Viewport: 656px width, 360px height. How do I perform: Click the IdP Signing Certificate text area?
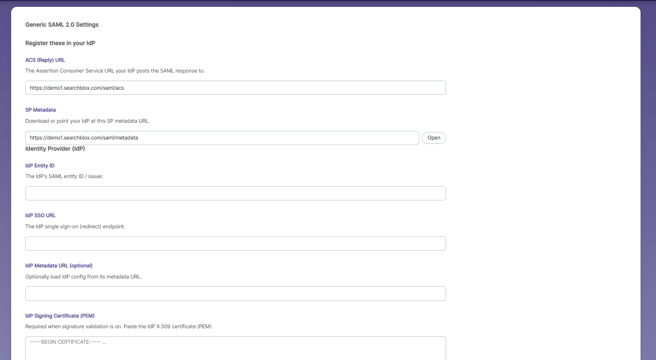coord(235,348)
